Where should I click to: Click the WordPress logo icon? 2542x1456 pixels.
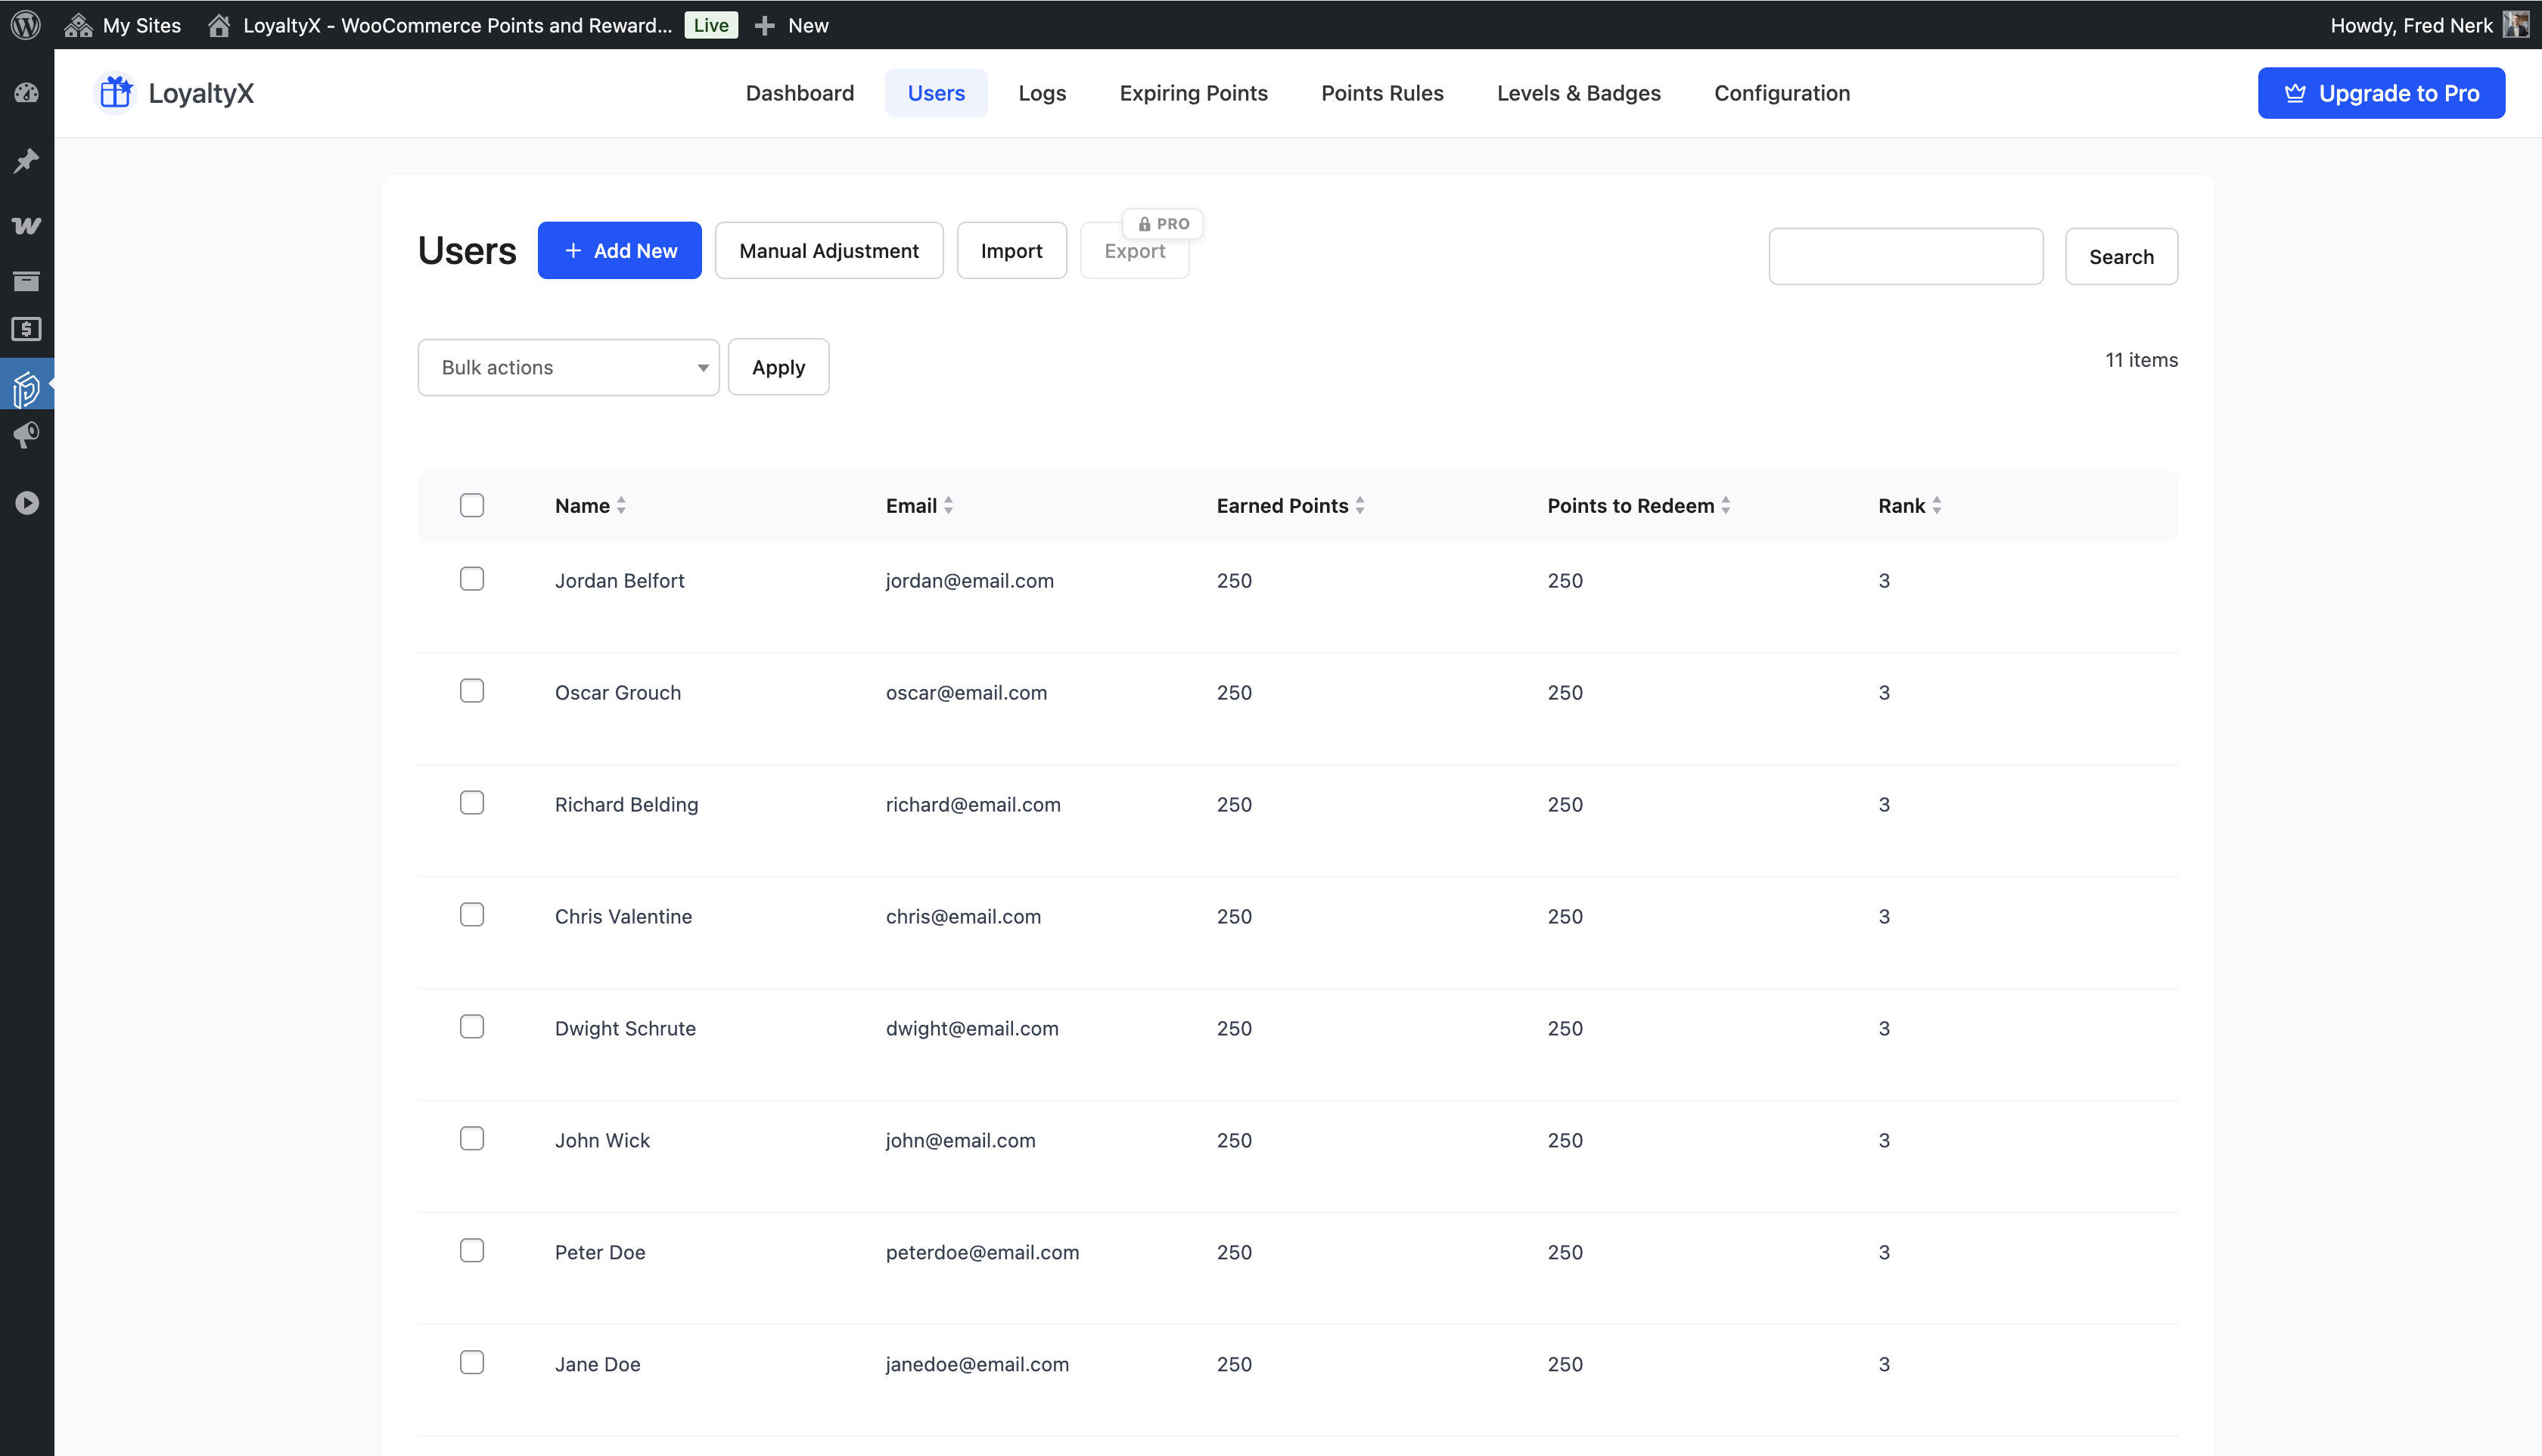26,25
